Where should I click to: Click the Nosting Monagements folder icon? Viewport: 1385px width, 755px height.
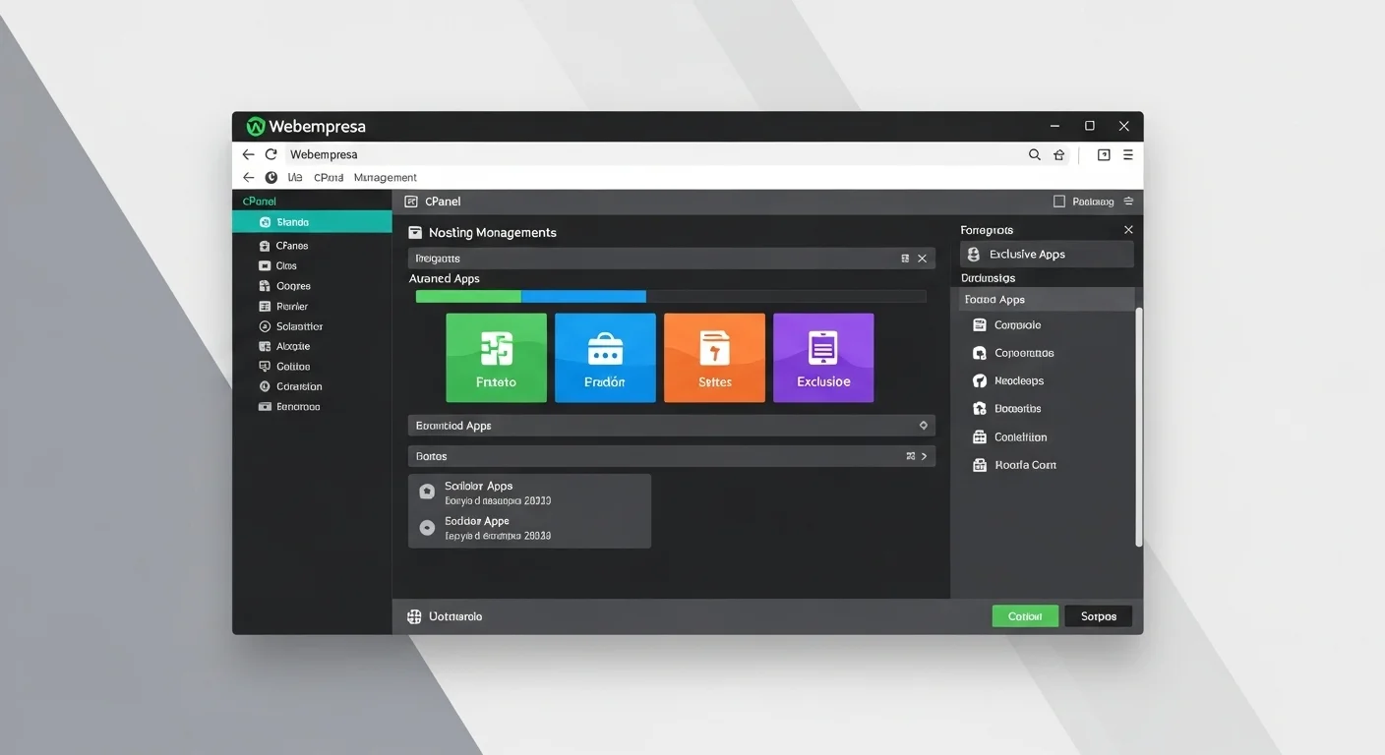tap(415, 232)
